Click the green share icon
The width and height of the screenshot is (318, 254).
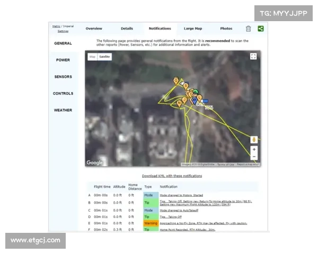(260, 29)
